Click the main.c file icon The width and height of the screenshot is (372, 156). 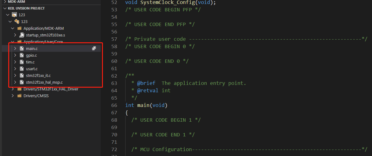22,48
